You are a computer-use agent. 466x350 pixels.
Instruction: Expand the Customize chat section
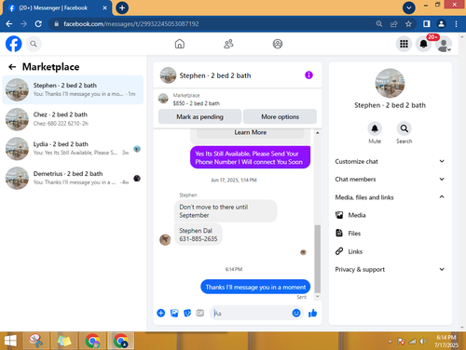(390, 161)
